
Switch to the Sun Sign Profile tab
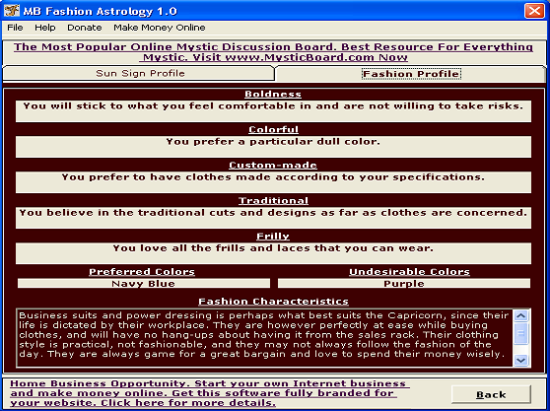coord(139,73)
